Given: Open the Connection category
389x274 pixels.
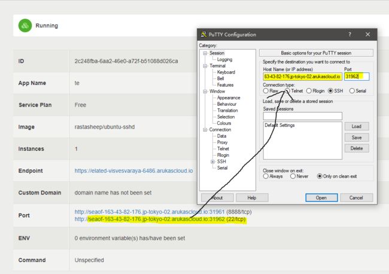Looking at the screenshot, I should pyautogui.click(x=220, y=130).
